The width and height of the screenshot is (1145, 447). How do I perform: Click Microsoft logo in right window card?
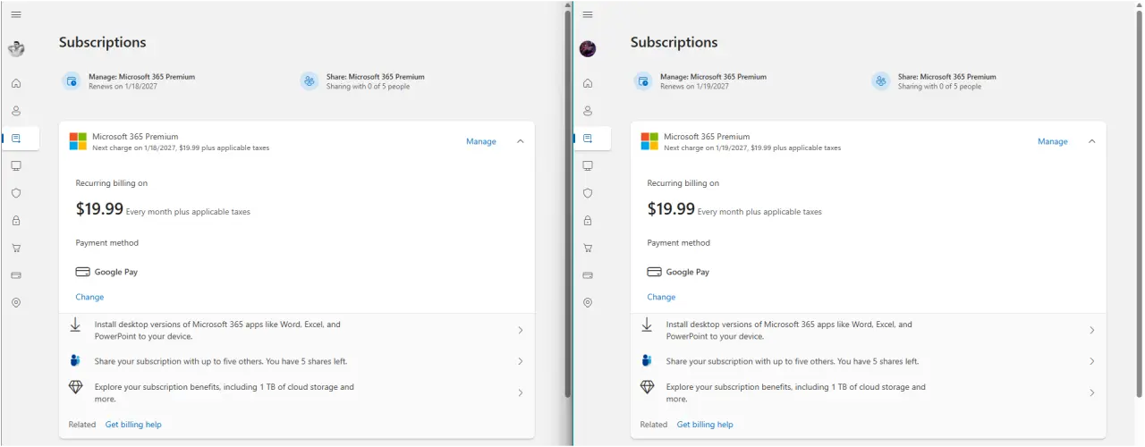click(x=649, y=141)
